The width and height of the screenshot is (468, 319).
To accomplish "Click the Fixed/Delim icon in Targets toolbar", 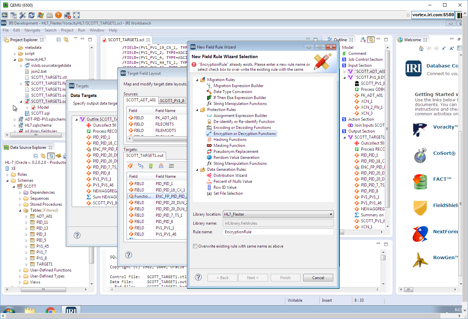I will [x=171, y=165].
